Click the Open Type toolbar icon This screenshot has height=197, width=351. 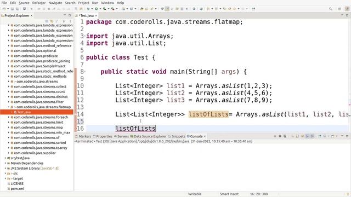pos(141,9)
